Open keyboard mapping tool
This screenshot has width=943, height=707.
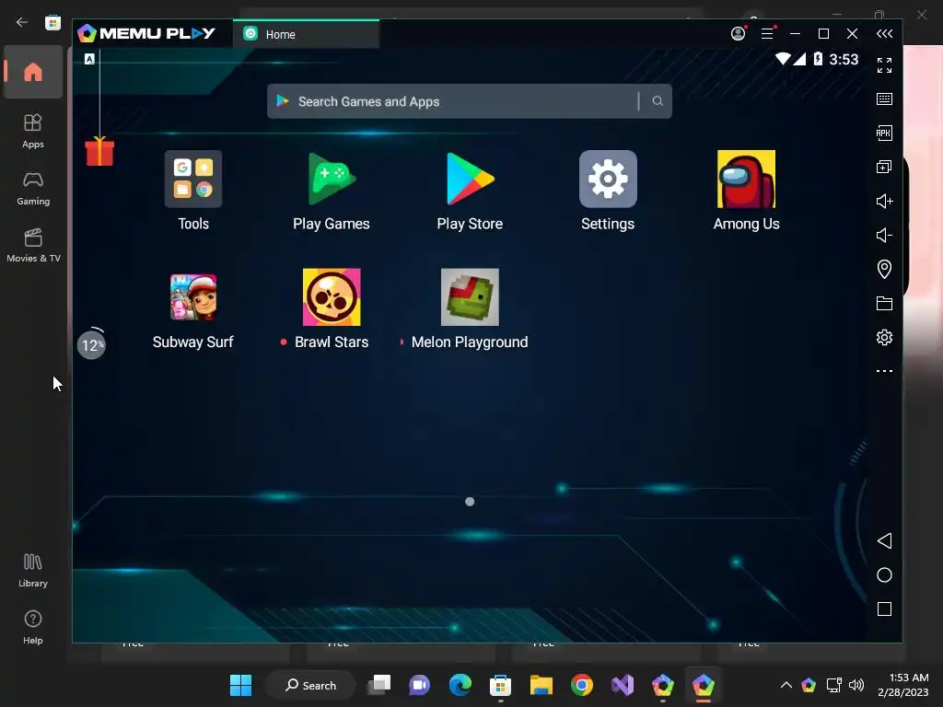coord(884,99)
